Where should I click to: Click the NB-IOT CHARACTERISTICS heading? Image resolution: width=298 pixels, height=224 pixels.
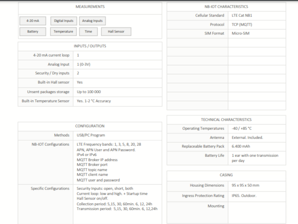point(226,7)
